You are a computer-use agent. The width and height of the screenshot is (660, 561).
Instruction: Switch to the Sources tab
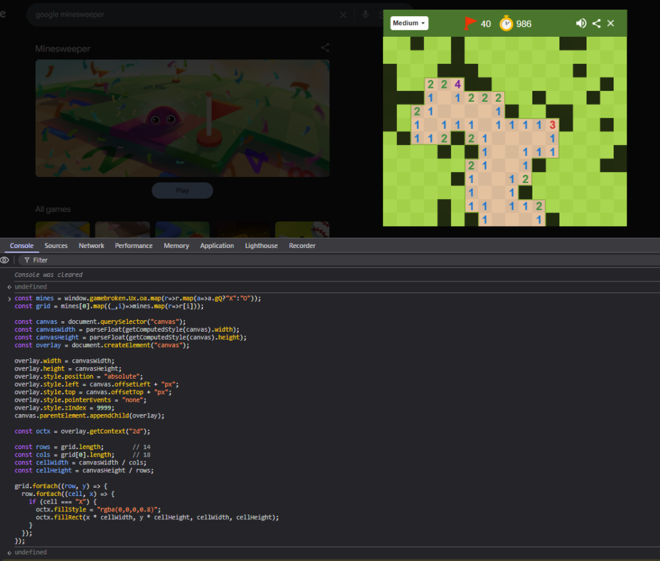56,245
